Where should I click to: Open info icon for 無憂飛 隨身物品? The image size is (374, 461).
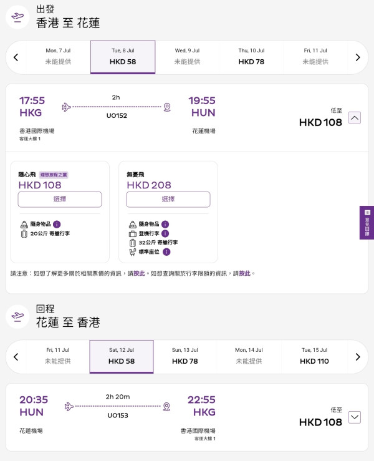(x=165, y=225)
